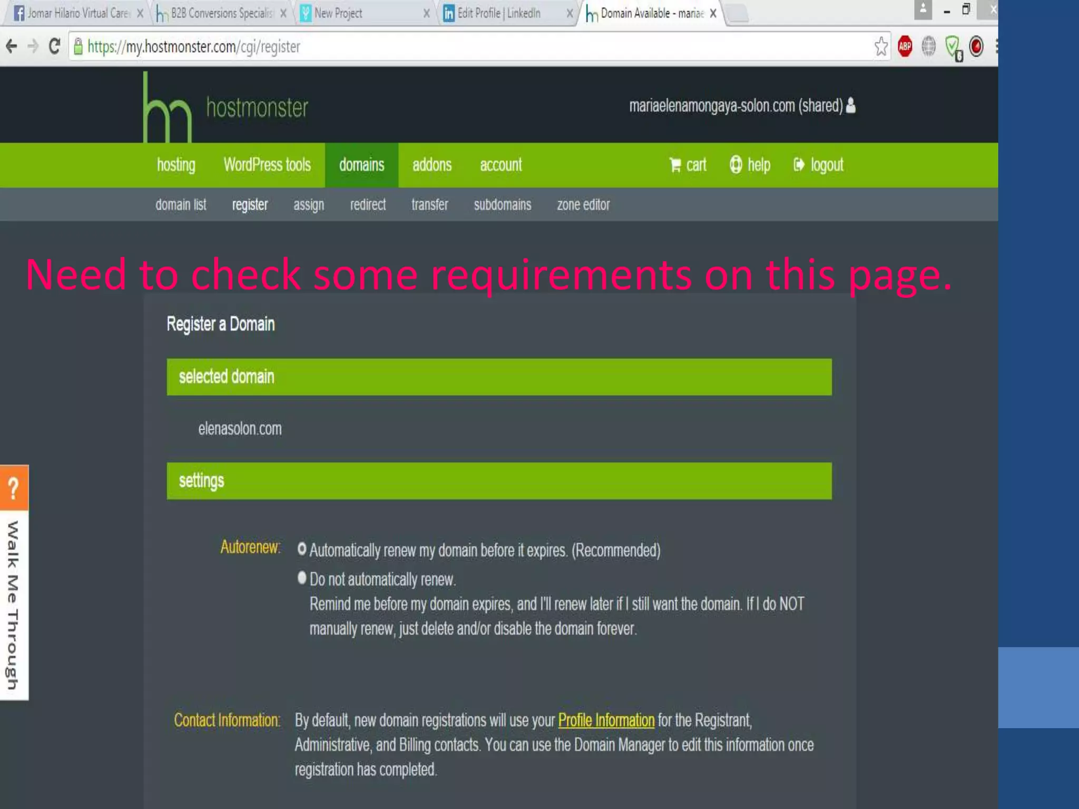The height and width of the screenshot is (809, 1079).
Task: Close the New Project tab
Action: tap(427, 14)
